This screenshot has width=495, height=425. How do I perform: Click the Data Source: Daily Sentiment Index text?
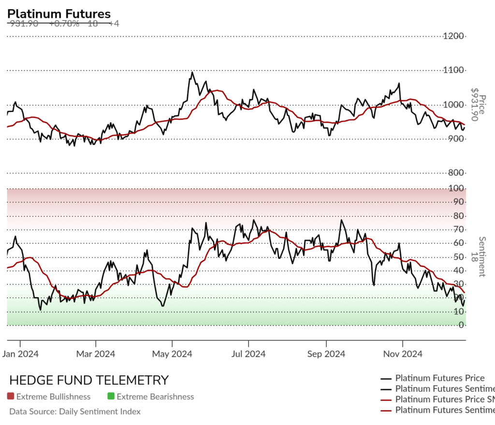pyautogui.click(x=75, y=411)
